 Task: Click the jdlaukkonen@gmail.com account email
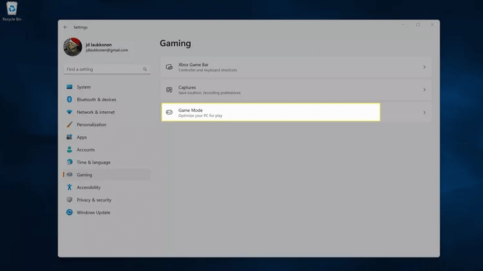click(x=107, y=50)
